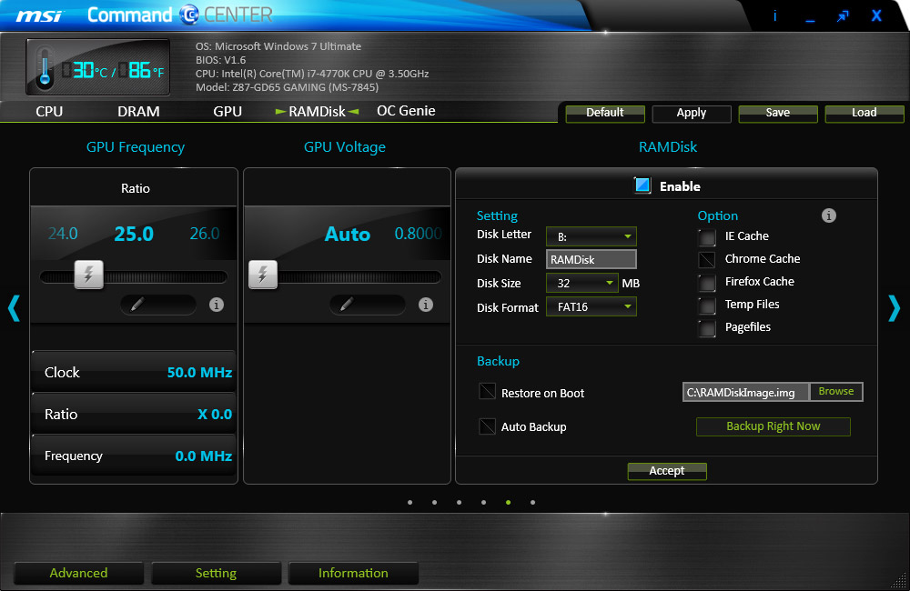Click the pencil edit icon under GPU Voltage
The height and width of the screenshot is (591, 910).
tap(346, 305)
